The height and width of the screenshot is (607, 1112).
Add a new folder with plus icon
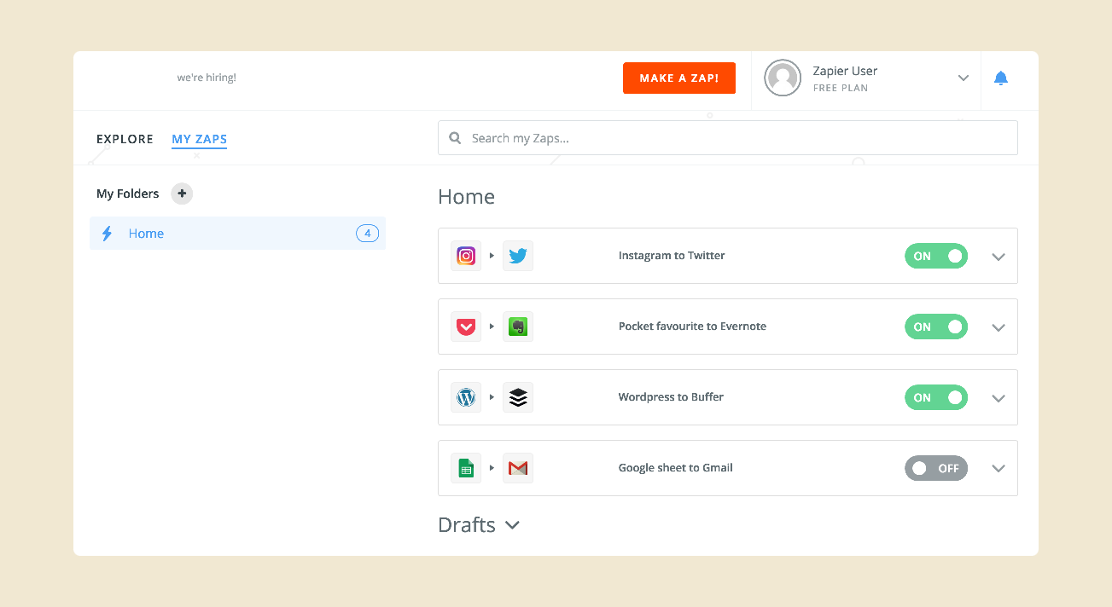click(182, 194)
